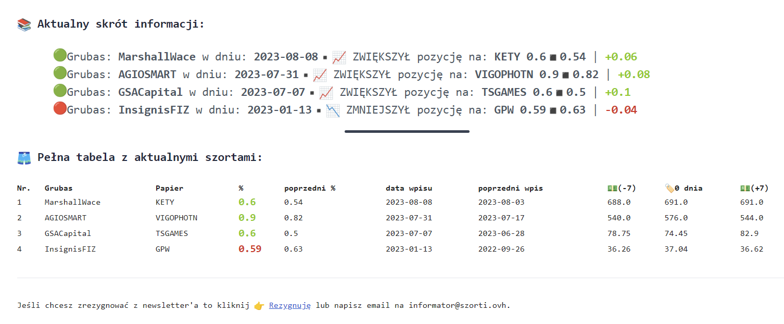Click the red 0.59 percentage in table
The width and height of the screenshot is (784, 324).
pos(250,249)
